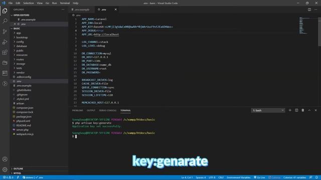Viewport: 321px width, 180px height.
Task: Open the Extensions view icon
Action: pos(5,52)
